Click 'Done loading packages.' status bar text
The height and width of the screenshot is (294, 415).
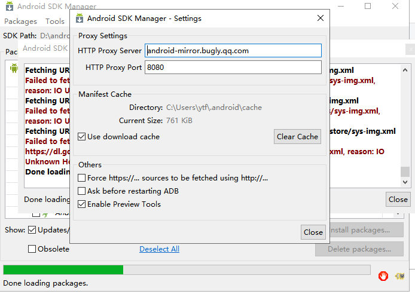tap(45, 283)
